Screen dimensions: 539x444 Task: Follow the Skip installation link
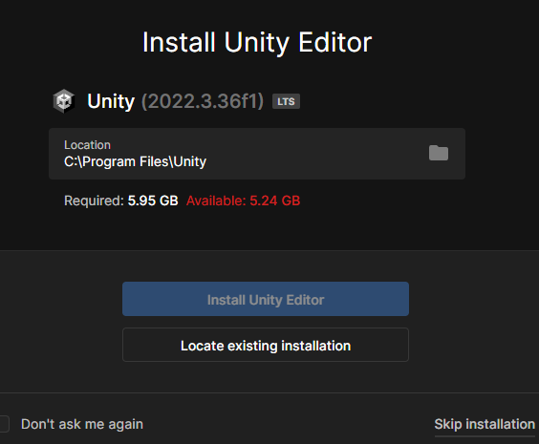point(485,425)
